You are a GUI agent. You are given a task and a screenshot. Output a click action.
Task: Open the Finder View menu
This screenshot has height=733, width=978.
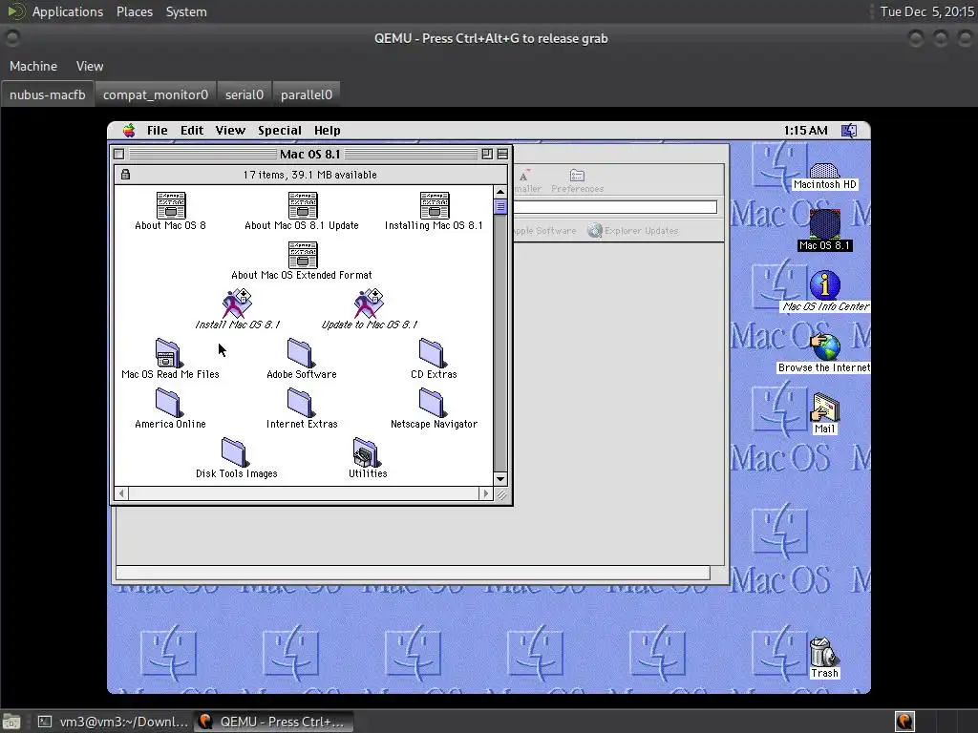tap(230, 130)
